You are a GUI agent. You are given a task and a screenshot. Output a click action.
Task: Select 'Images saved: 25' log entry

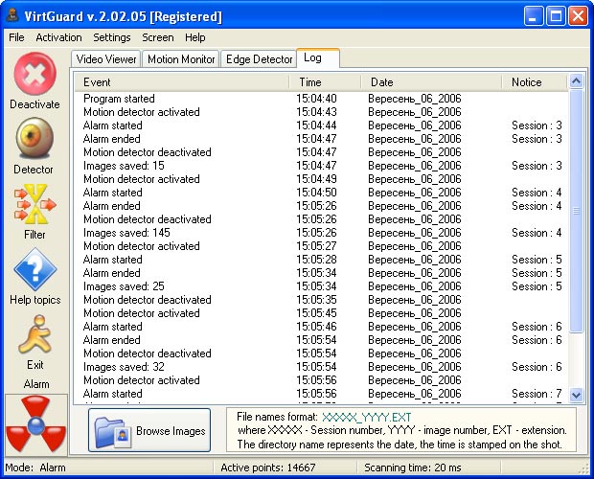coord(321,286)
